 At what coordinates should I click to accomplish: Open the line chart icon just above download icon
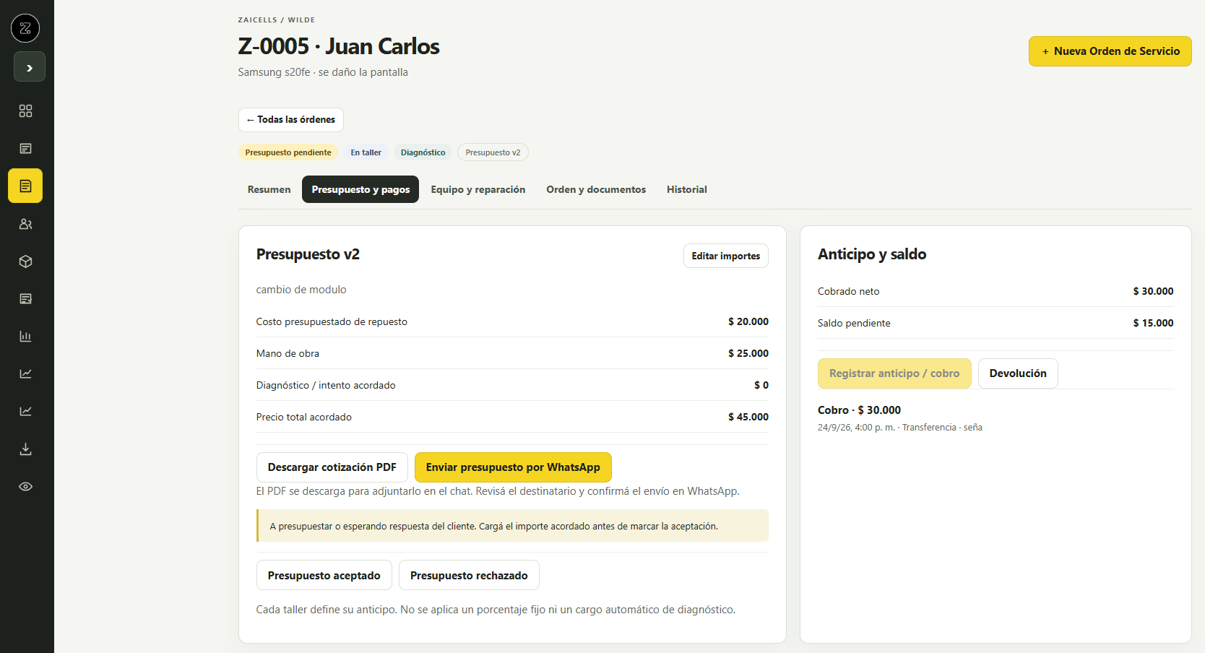(25, 411)
